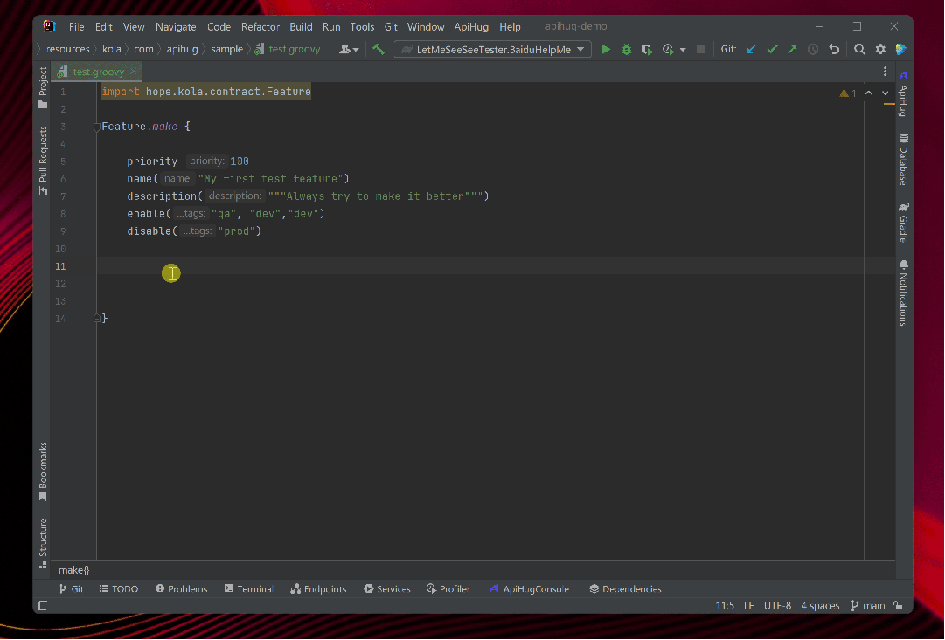The height and width of the screenshot is (640, 945).
Task: Open editor tab options three-dot menu
Action: coord(885,72)
